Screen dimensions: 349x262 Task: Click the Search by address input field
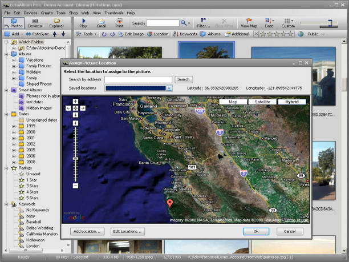tap(138, 79)
